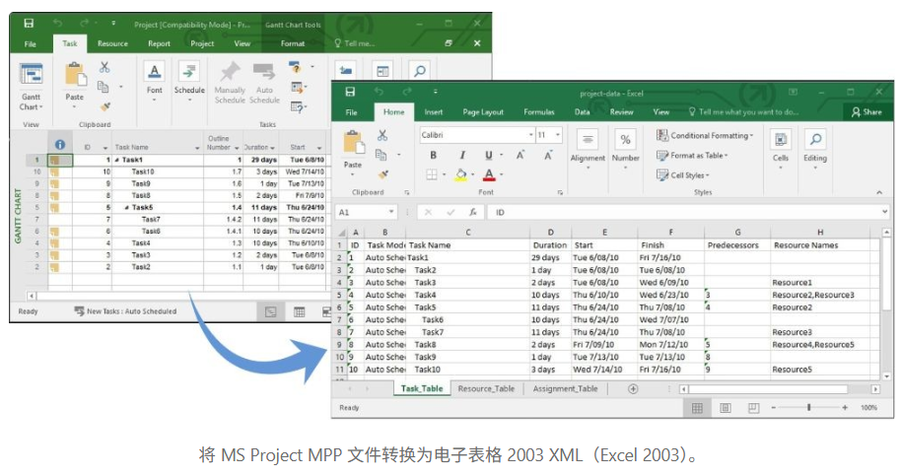Image resolution: width=902 pixels, height=476 pixels.
Task: Select Auto Schedule in Project ribbon
Action: pos(264,83)
